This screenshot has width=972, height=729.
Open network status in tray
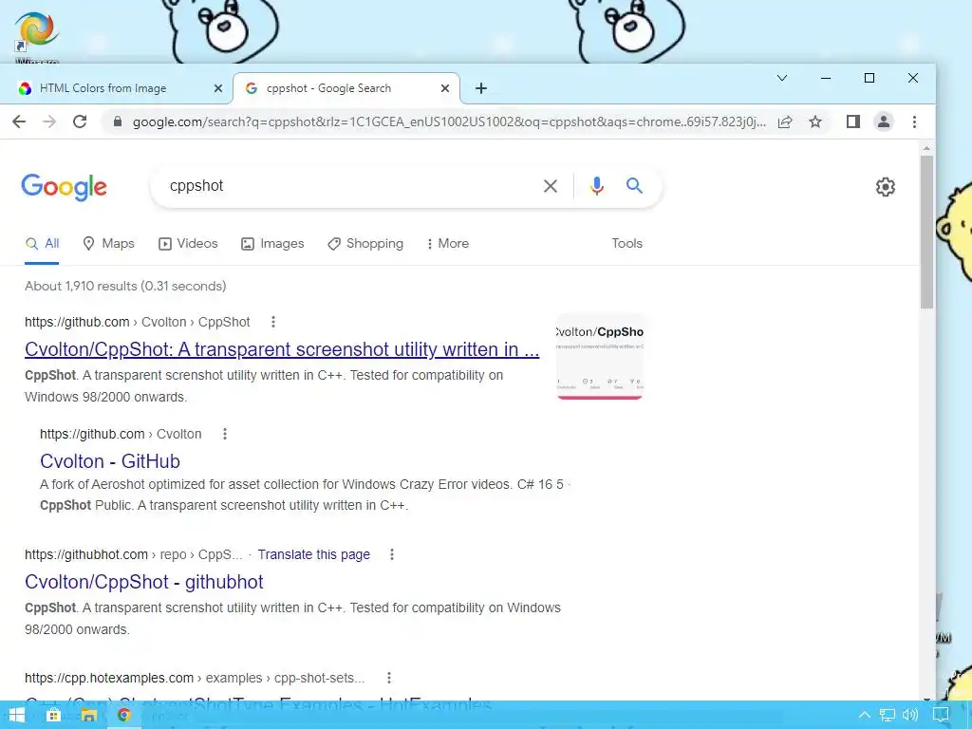tap(888, 716)
